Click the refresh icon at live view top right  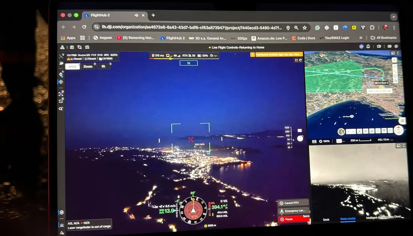coord(300,60)
